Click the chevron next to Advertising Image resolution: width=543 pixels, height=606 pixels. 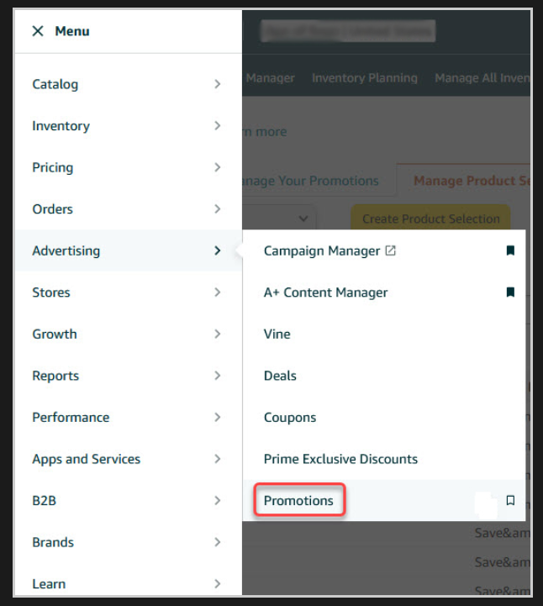tap(218, 250)
